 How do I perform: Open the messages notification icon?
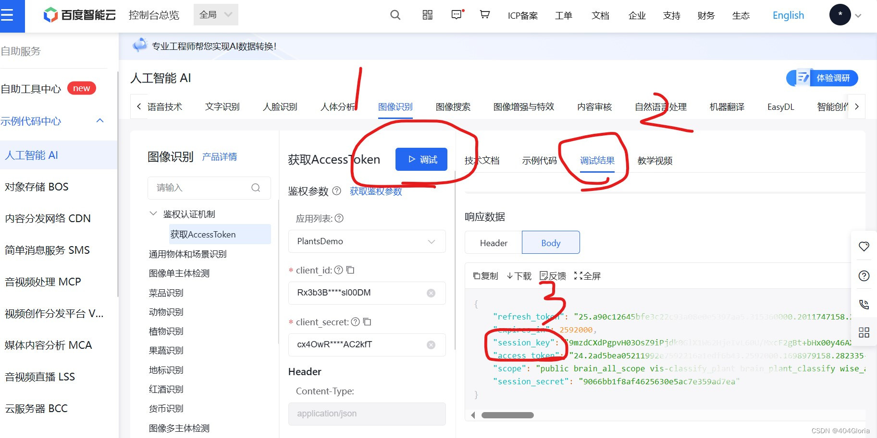(457, 15)
